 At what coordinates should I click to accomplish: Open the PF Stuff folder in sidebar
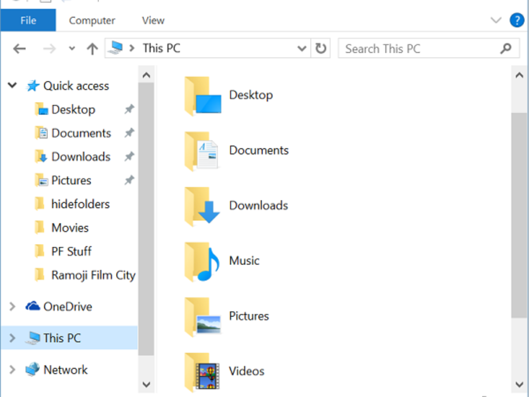pyautogui.click(x=71, y=251)
